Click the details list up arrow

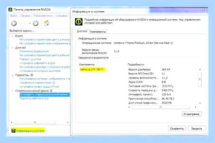200,70
